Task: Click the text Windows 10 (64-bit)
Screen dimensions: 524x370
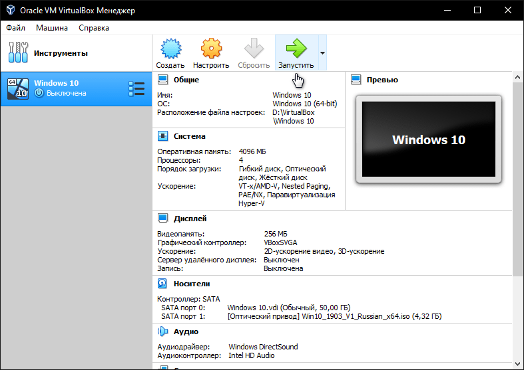Action: [x=305, y=104]
